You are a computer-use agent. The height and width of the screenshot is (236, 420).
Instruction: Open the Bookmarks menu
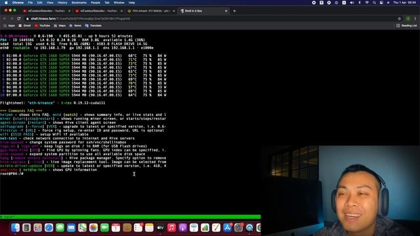coord(79,3)
